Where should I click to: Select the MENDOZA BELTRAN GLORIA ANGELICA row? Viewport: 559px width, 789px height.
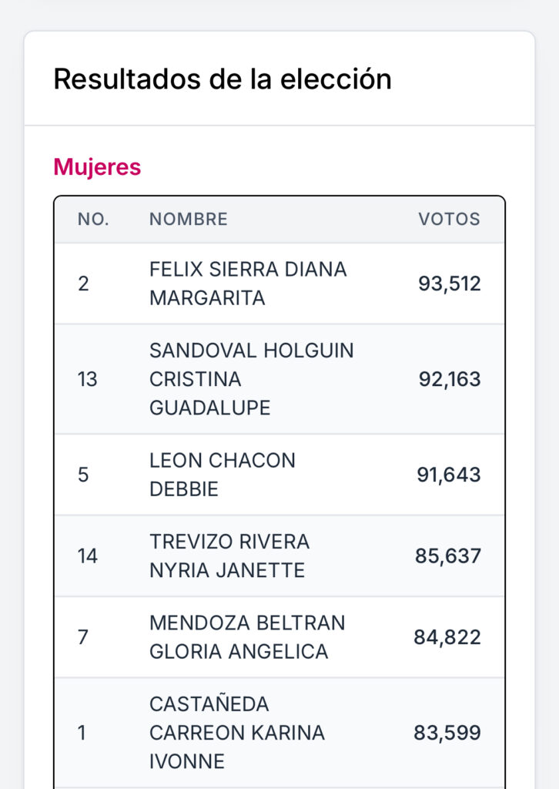(279, 637)
